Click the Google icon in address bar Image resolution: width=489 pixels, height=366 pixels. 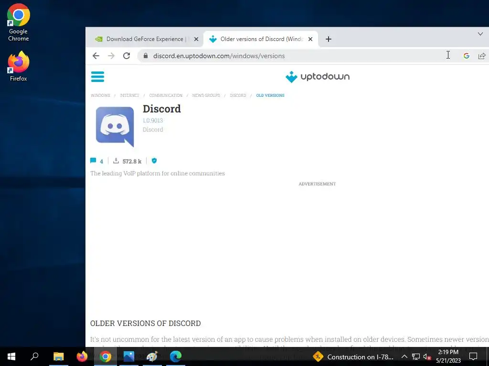pos(466,56)
